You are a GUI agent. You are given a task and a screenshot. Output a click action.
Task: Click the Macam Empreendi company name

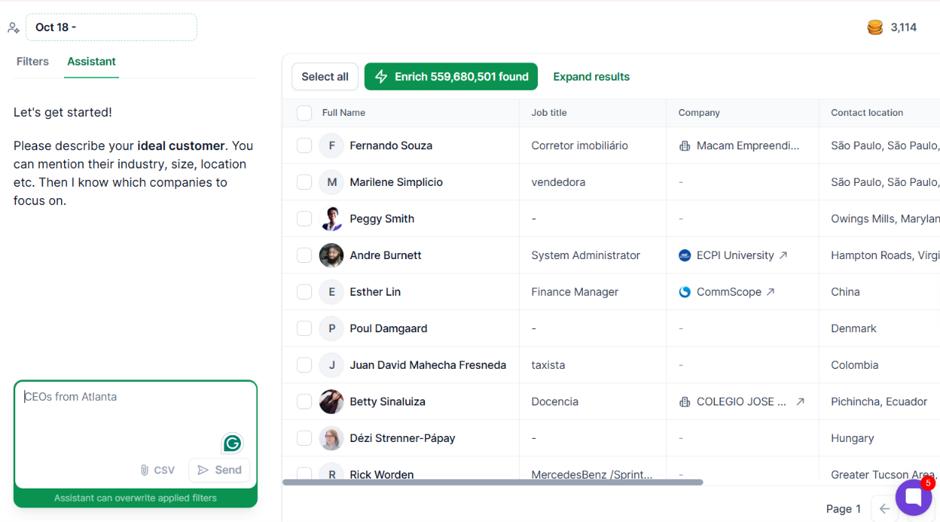748,146
